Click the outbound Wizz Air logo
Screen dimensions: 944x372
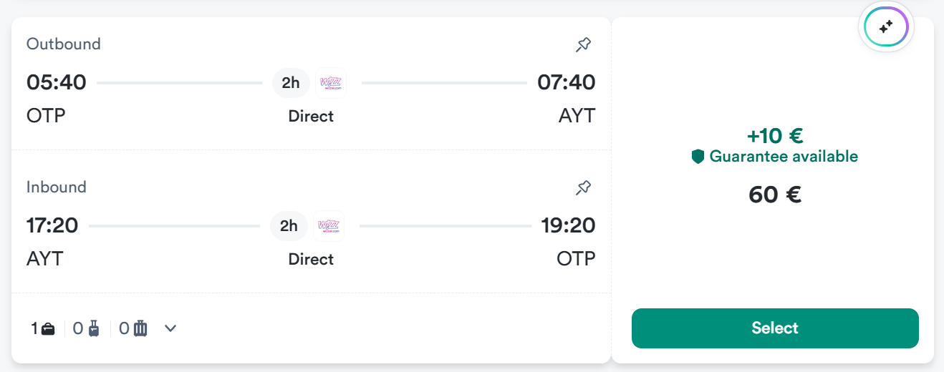pyautogui.click(x=330, y=83)
